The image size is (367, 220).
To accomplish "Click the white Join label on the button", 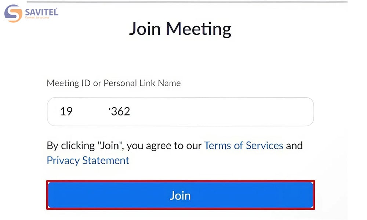I will tap(180, 195).
